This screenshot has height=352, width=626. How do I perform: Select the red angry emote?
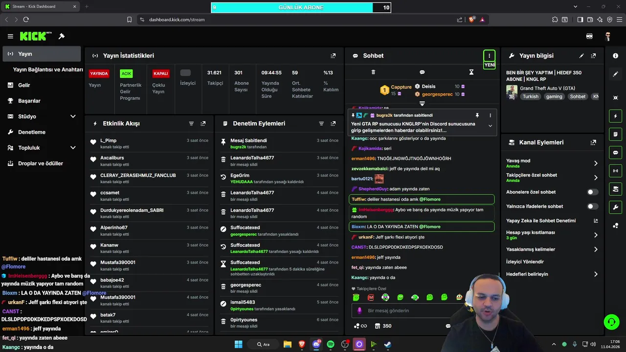click(371, 297)
